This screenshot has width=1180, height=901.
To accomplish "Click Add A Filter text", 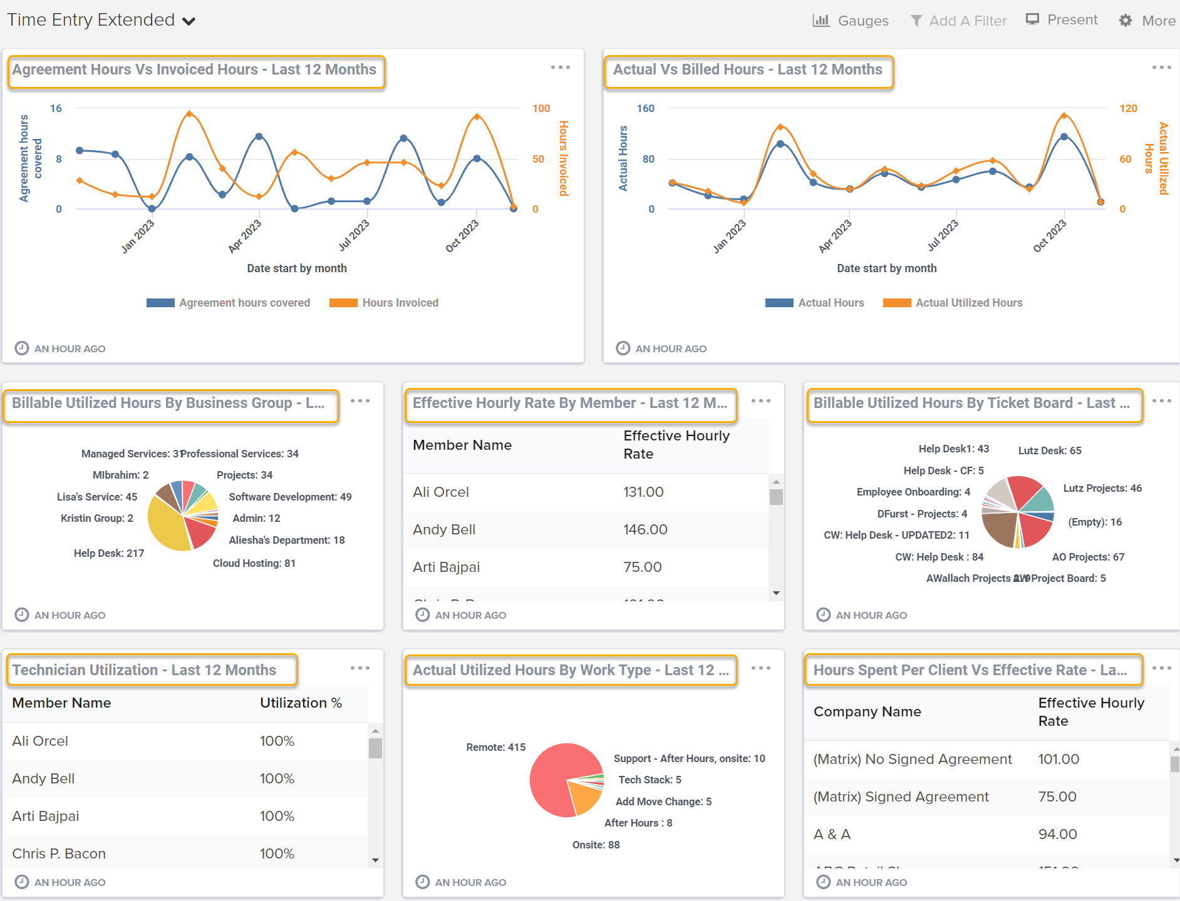I will pyautogui.click(x=968, y=21).
